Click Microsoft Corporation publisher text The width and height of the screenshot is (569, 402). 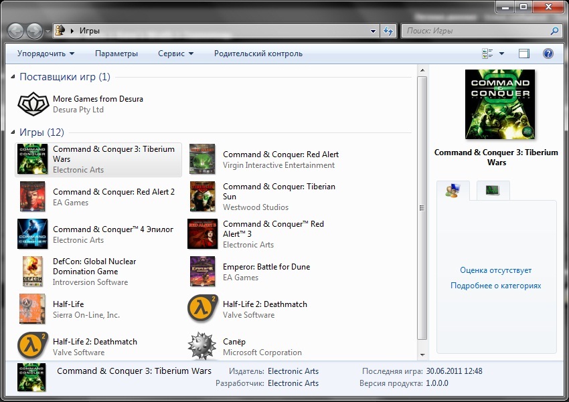pyautogui.click(x=262, y=353)
